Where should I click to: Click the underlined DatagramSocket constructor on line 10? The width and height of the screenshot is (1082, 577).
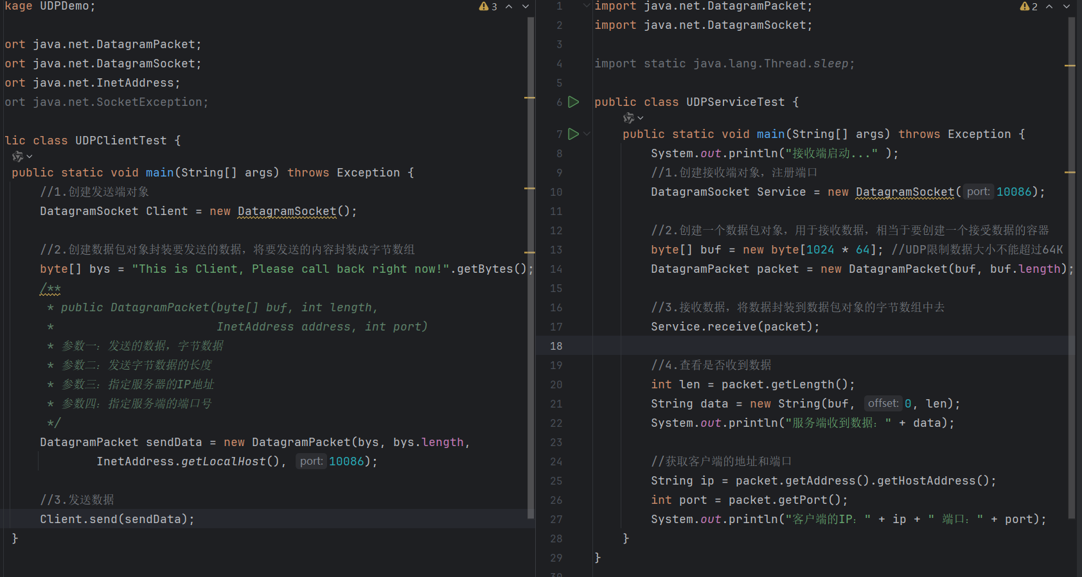click(x=905, y=192)
